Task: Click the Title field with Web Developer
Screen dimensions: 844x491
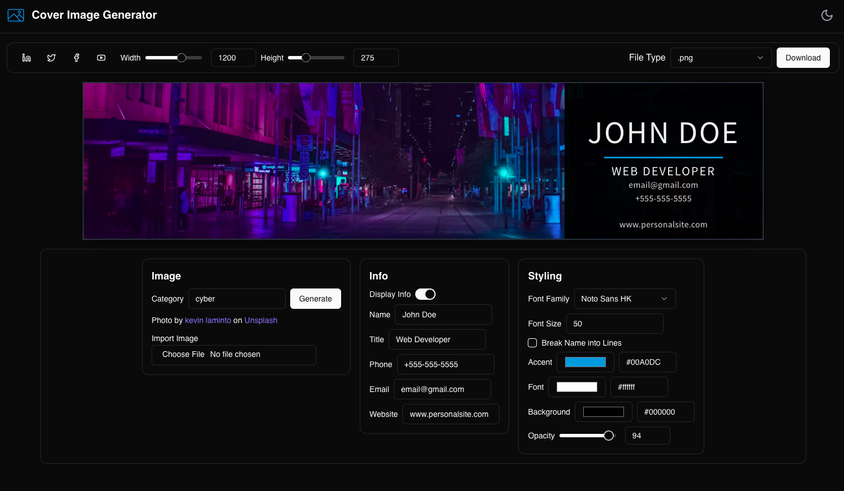Action: click(437, 339)
